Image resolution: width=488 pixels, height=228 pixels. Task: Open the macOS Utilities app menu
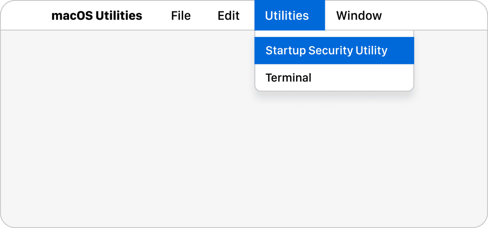(x=97, y=16)
